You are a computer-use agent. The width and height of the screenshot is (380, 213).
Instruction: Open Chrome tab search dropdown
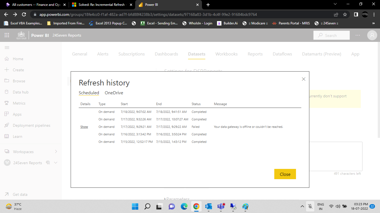point(335,4)
